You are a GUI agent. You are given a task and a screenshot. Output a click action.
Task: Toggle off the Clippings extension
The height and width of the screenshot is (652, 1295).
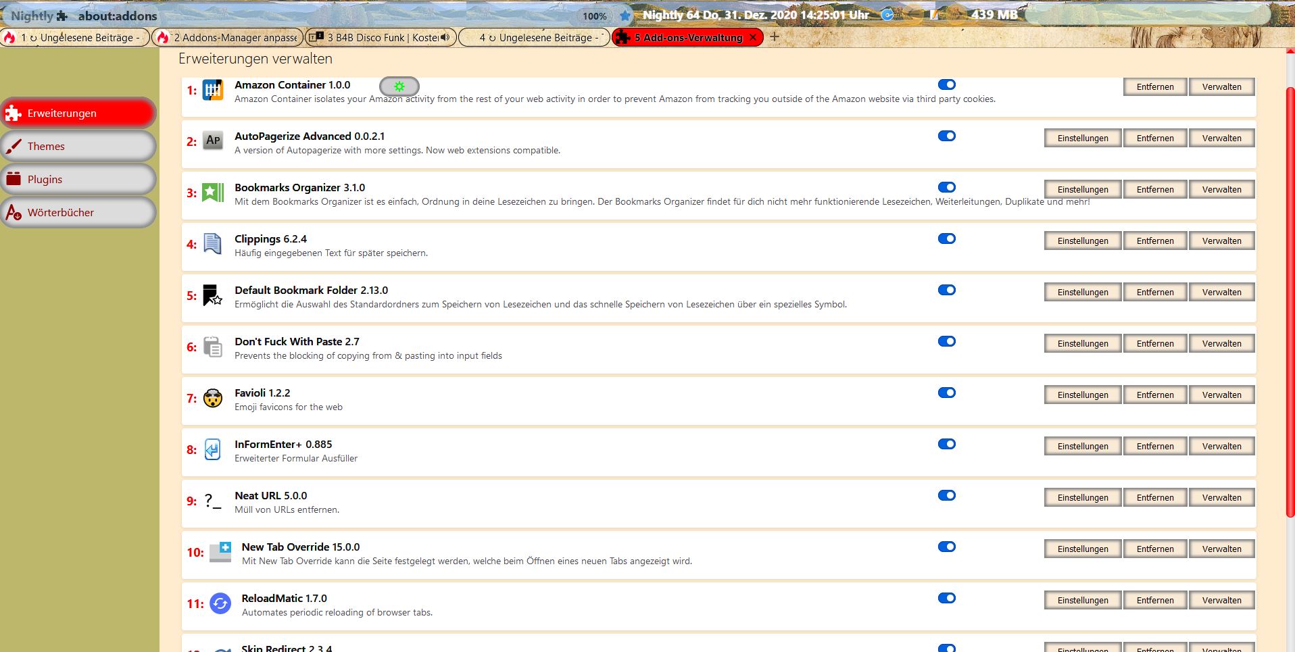tap(947, 239)
